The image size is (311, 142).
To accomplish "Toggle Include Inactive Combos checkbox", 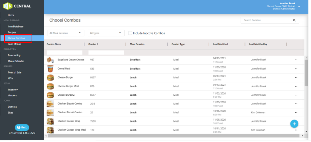I will coord(130,33).
